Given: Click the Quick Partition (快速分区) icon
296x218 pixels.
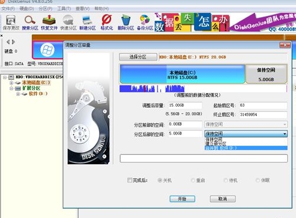Looking at the screenshot, I should pyautogui.click(x=68, y=23).
